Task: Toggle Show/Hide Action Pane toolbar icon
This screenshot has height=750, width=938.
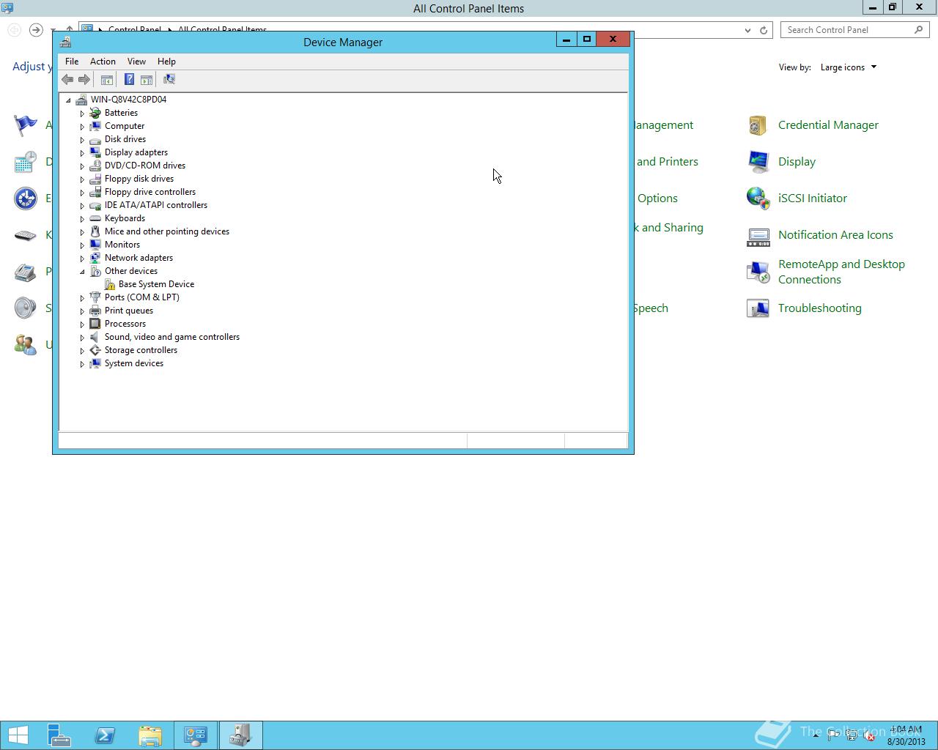Action: pos(147,79)
